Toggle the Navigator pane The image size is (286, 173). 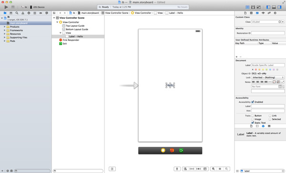(x=268, y=7)
